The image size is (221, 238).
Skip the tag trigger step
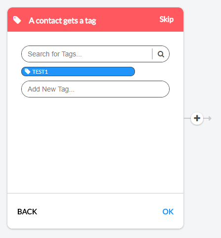[167, 19]
